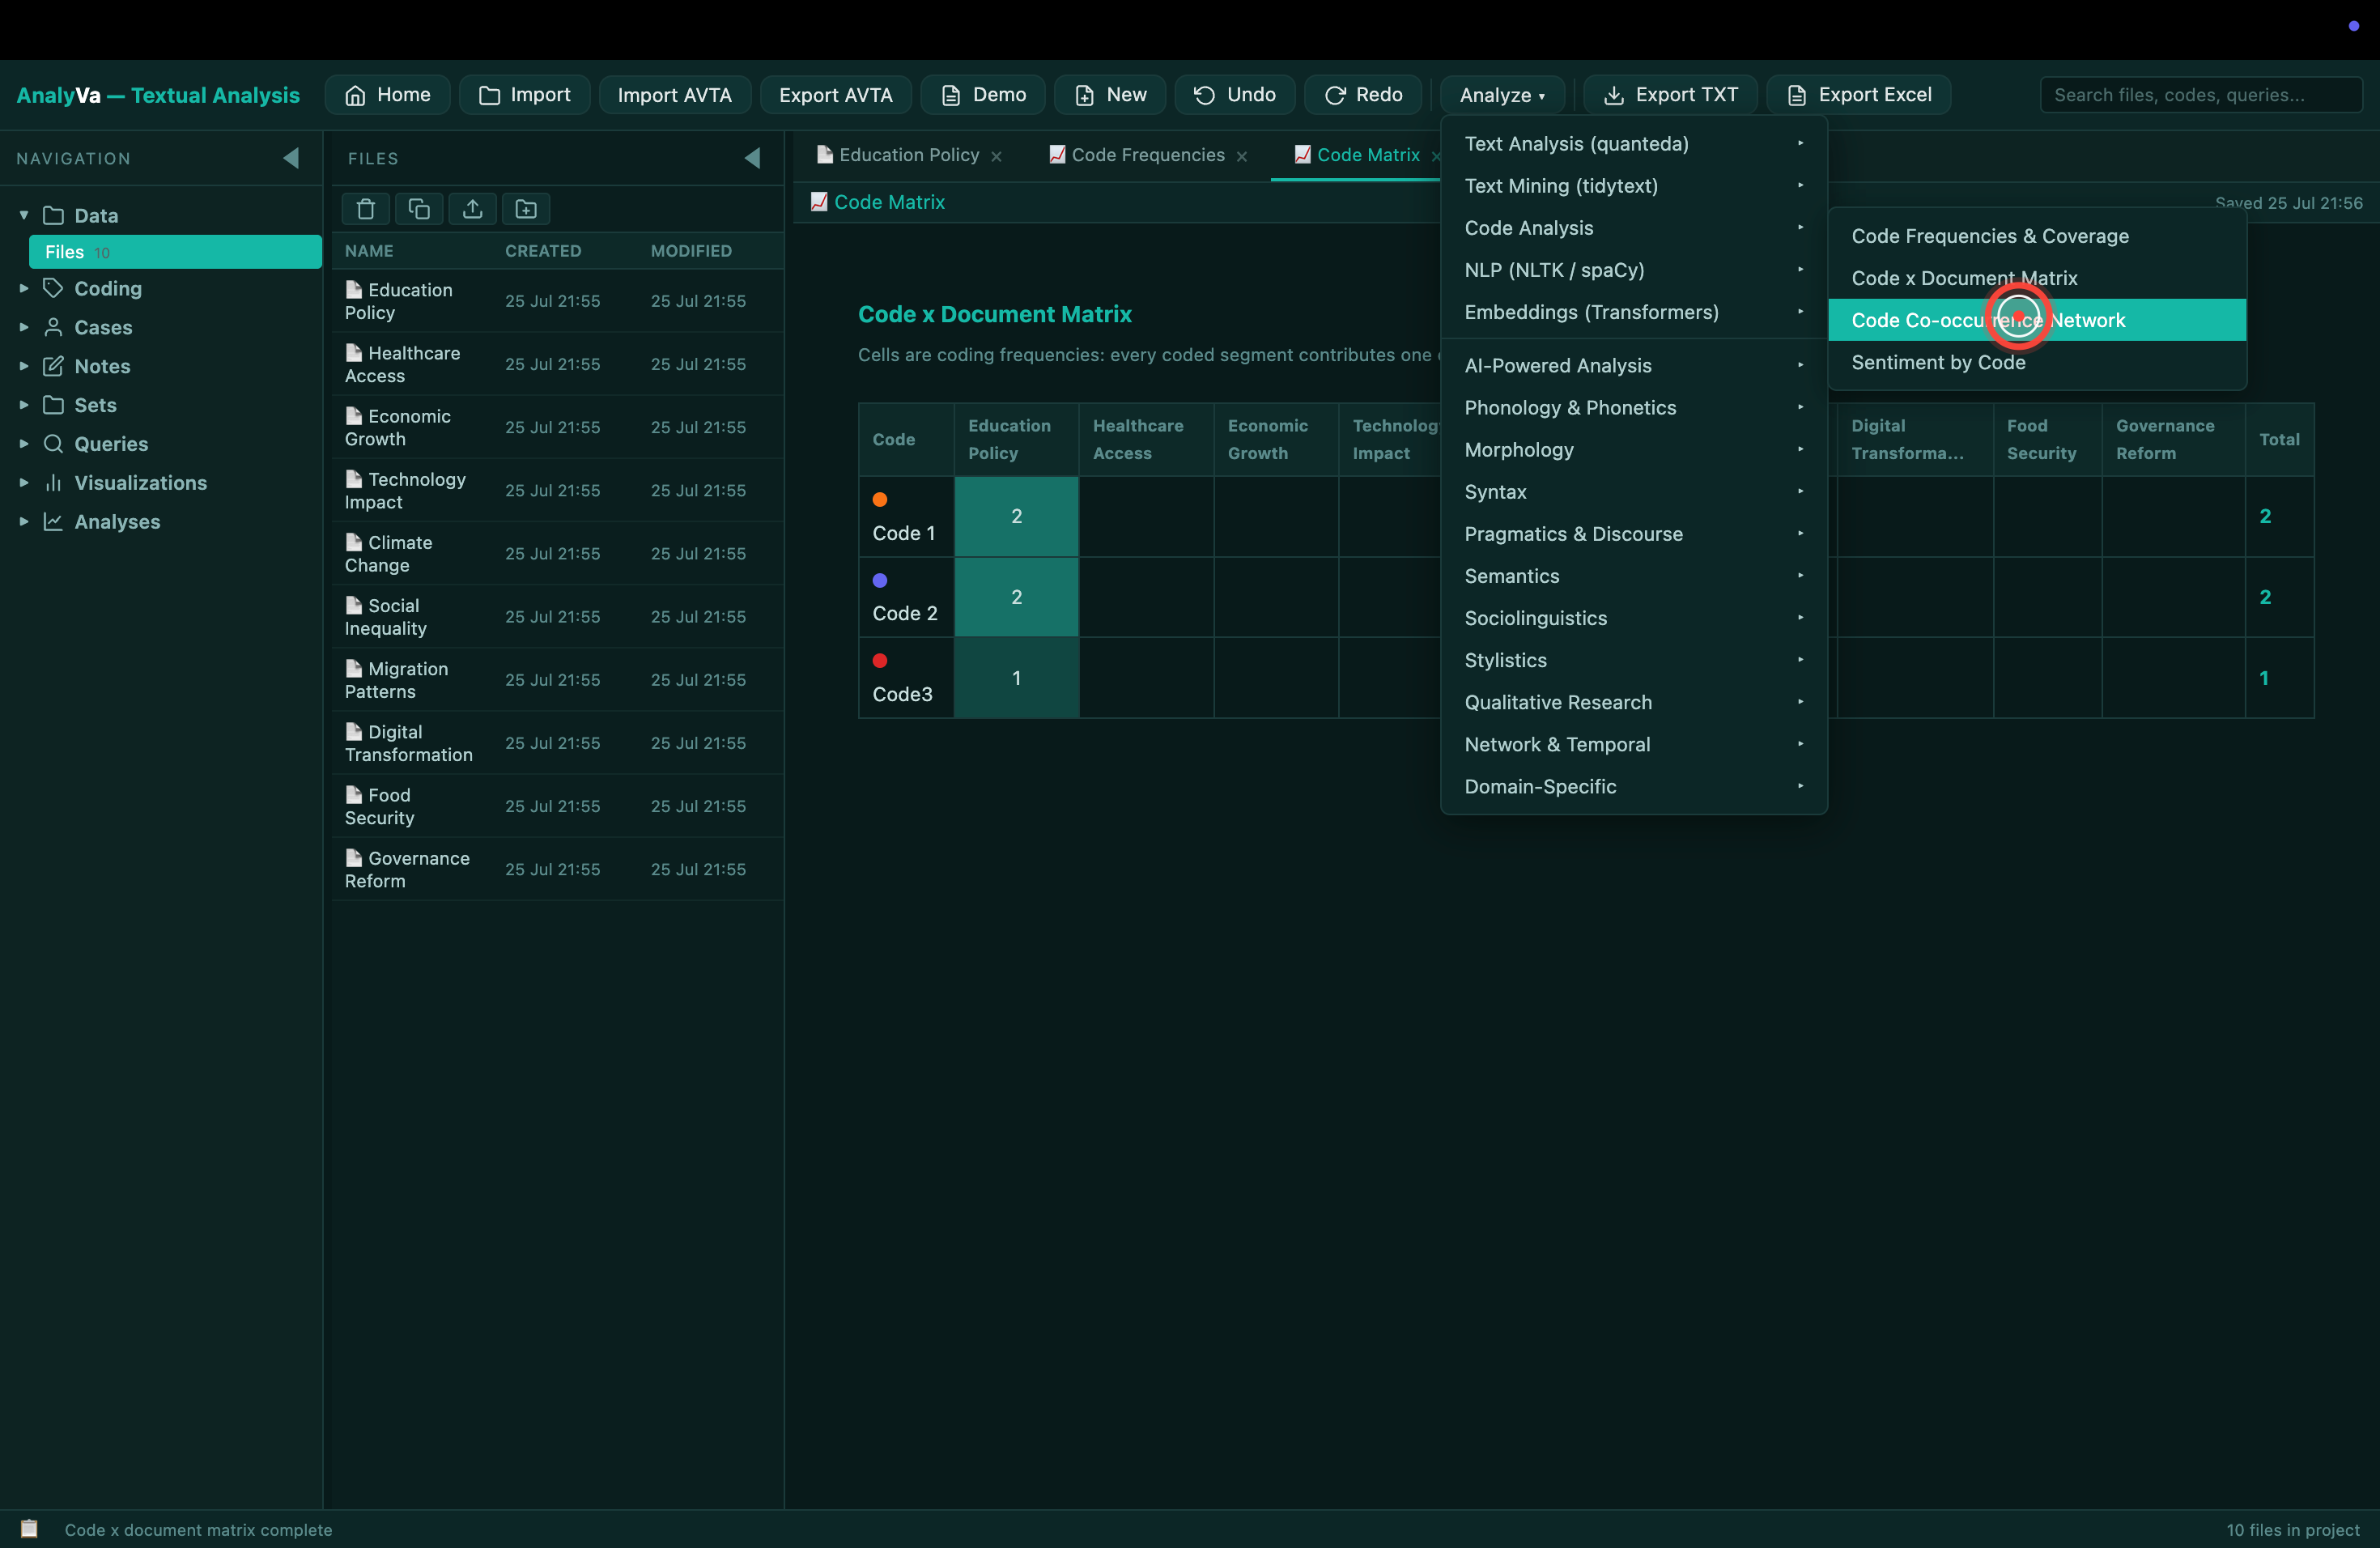Click Export AVTA button
2380x1548 pixels.
[836, 95]
